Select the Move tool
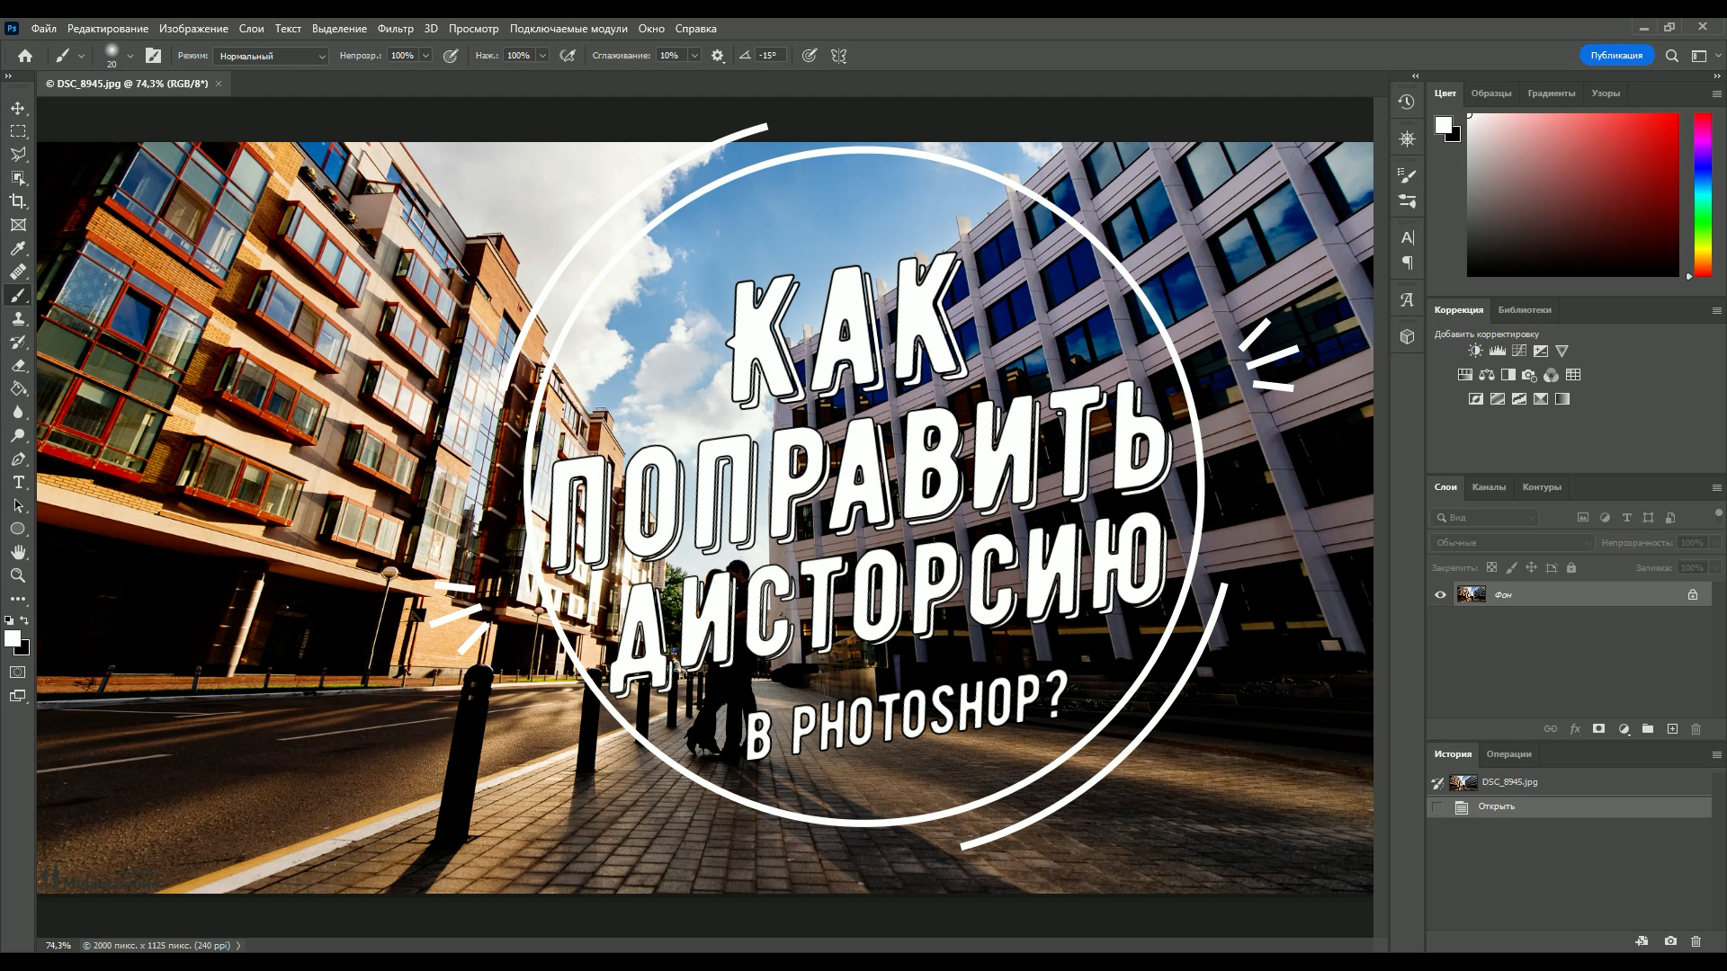Screen dimensions: 1727x971 point(18,108)
